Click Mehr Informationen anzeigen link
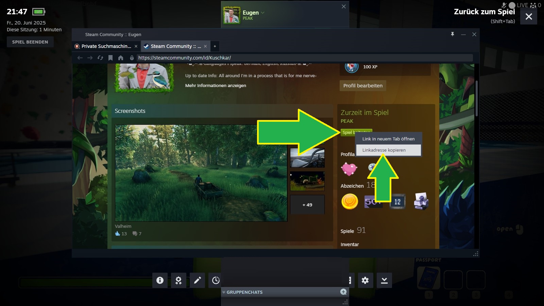 coord(216,86)
